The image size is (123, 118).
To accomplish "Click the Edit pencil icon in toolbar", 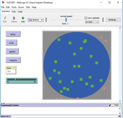I will tap(5, 18).
